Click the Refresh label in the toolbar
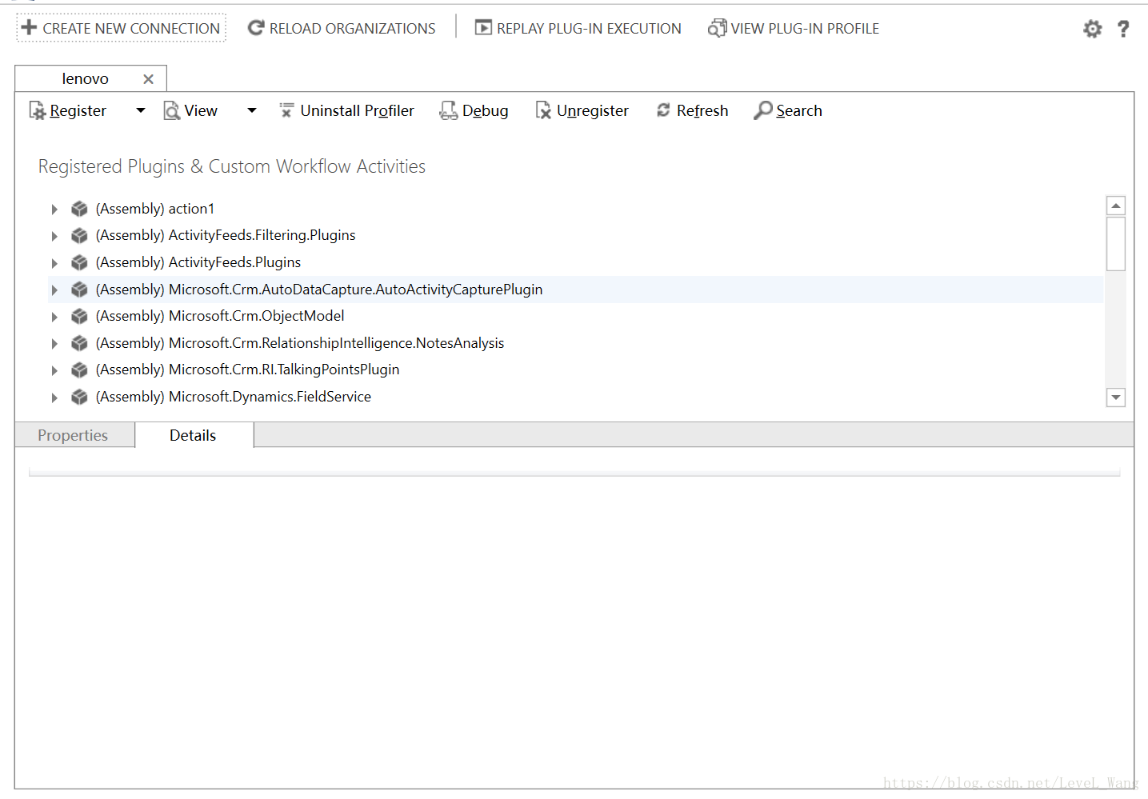 [702, 110]
